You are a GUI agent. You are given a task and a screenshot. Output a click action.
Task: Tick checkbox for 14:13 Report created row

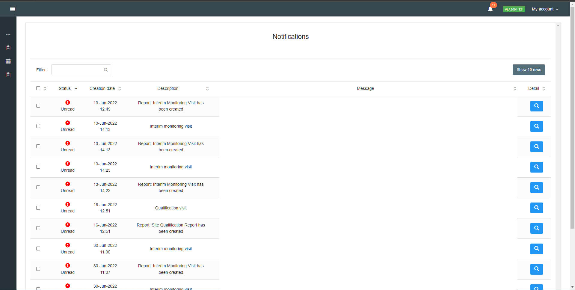click(38, 146)
